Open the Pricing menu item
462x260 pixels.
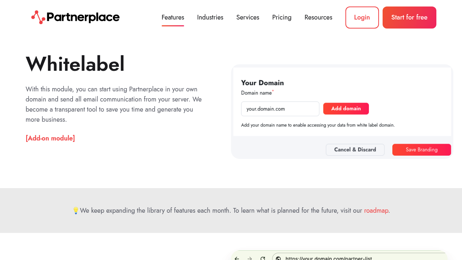coord(282,17)
